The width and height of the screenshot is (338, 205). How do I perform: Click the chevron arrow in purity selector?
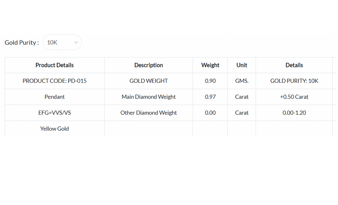tap(76, 42)
